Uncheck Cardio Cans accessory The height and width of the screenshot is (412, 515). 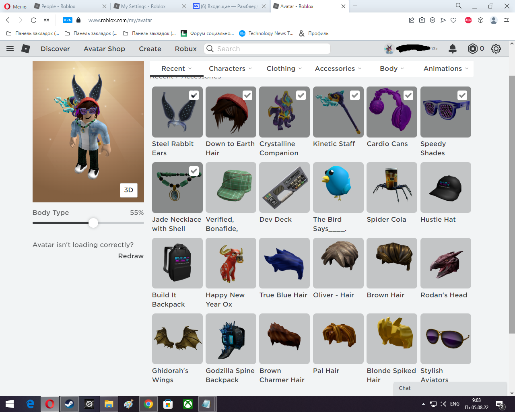(x=408, y=95)
